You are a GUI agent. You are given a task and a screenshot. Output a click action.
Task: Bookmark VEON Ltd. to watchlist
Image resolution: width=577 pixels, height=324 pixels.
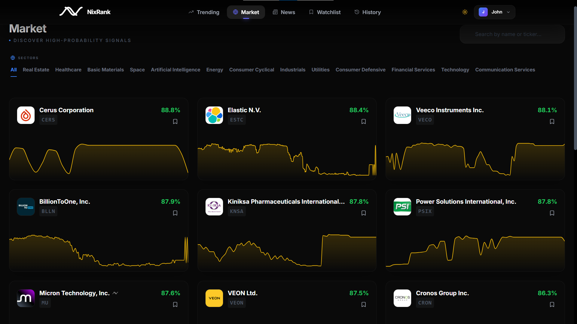pos(364,304)
